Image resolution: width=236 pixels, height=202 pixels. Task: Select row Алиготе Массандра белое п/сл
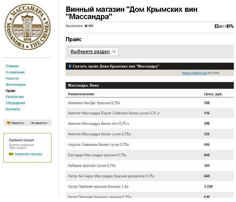pyautogui.click(x=150, y=123)
